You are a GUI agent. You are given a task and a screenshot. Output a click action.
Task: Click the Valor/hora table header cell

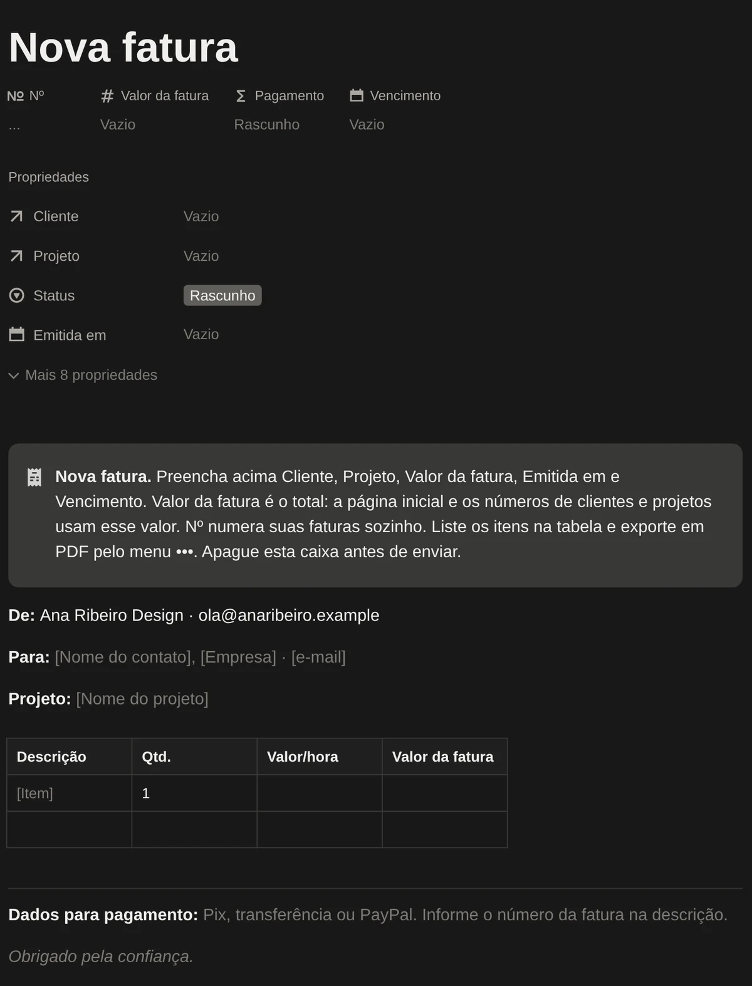point(320,757)
